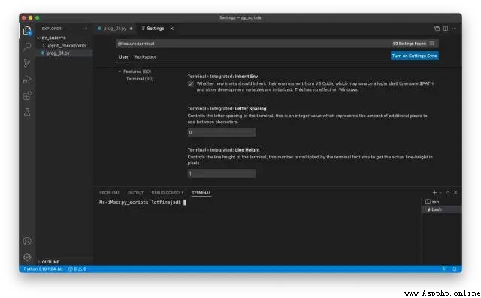Screen dimensions: 481x298
Task: Open the notifications bell in status bar
Action: [x=455, y=269]
